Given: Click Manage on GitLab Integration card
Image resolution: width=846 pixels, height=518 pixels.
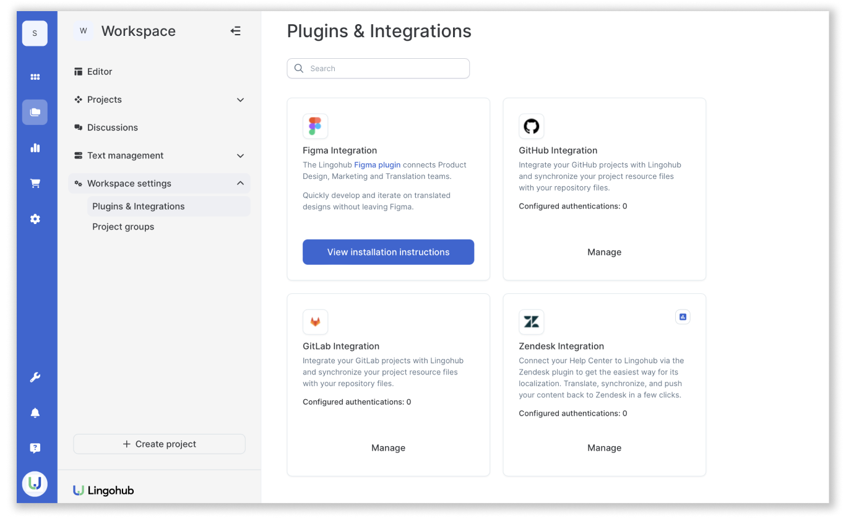Looking at the screenshot, I should coord(388,447).
